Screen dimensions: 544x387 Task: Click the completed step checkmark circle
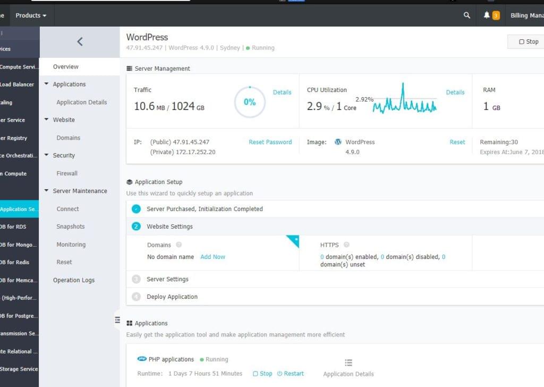click(x=136, y=209)
